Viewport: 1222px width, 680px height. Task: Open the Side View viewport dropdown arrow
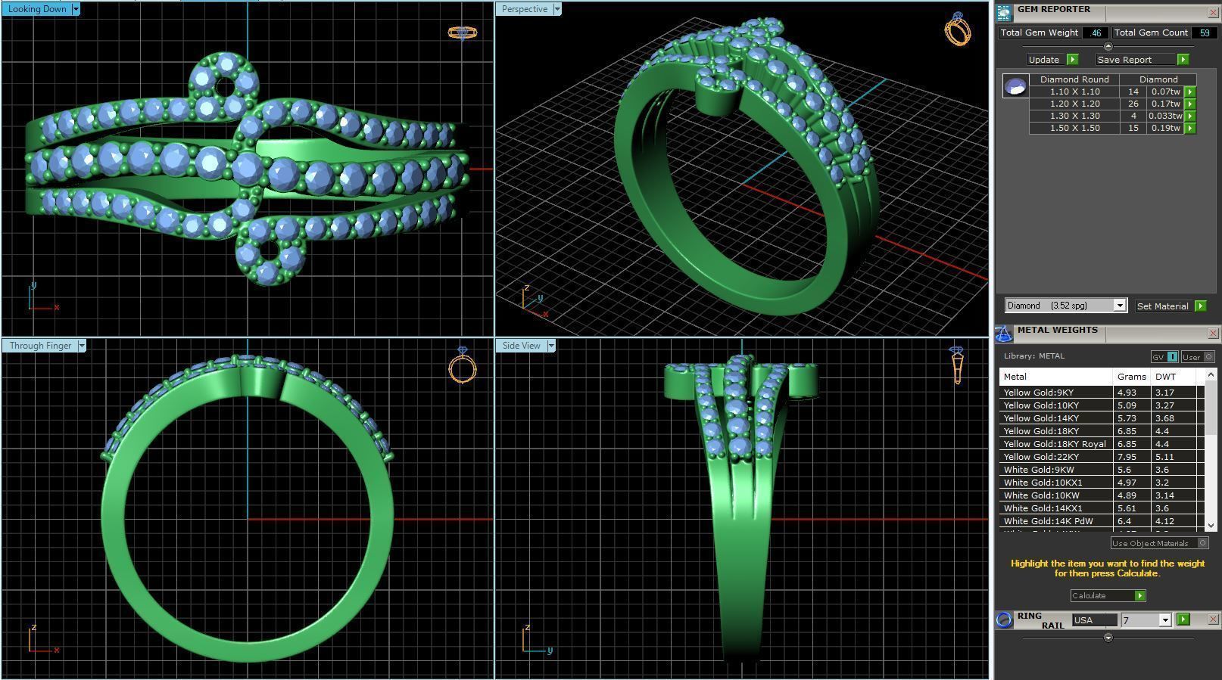[551, 346]
